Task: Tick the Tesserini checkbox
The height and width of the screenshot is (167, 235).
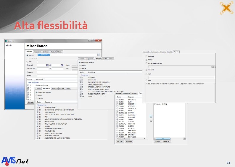Action: tap(147, 70)
